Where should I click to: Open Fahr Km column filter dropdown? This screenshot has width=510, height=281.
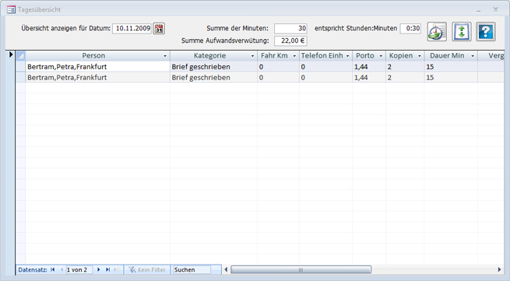294,56
